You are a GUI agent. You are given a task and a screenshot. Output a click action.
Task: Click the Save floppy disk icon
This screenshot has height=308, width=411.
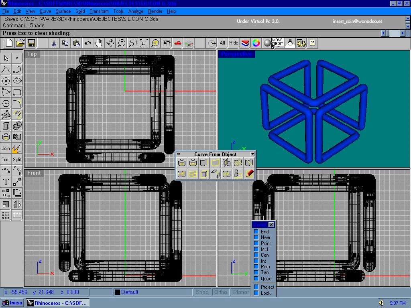click(x=31, y=43)
